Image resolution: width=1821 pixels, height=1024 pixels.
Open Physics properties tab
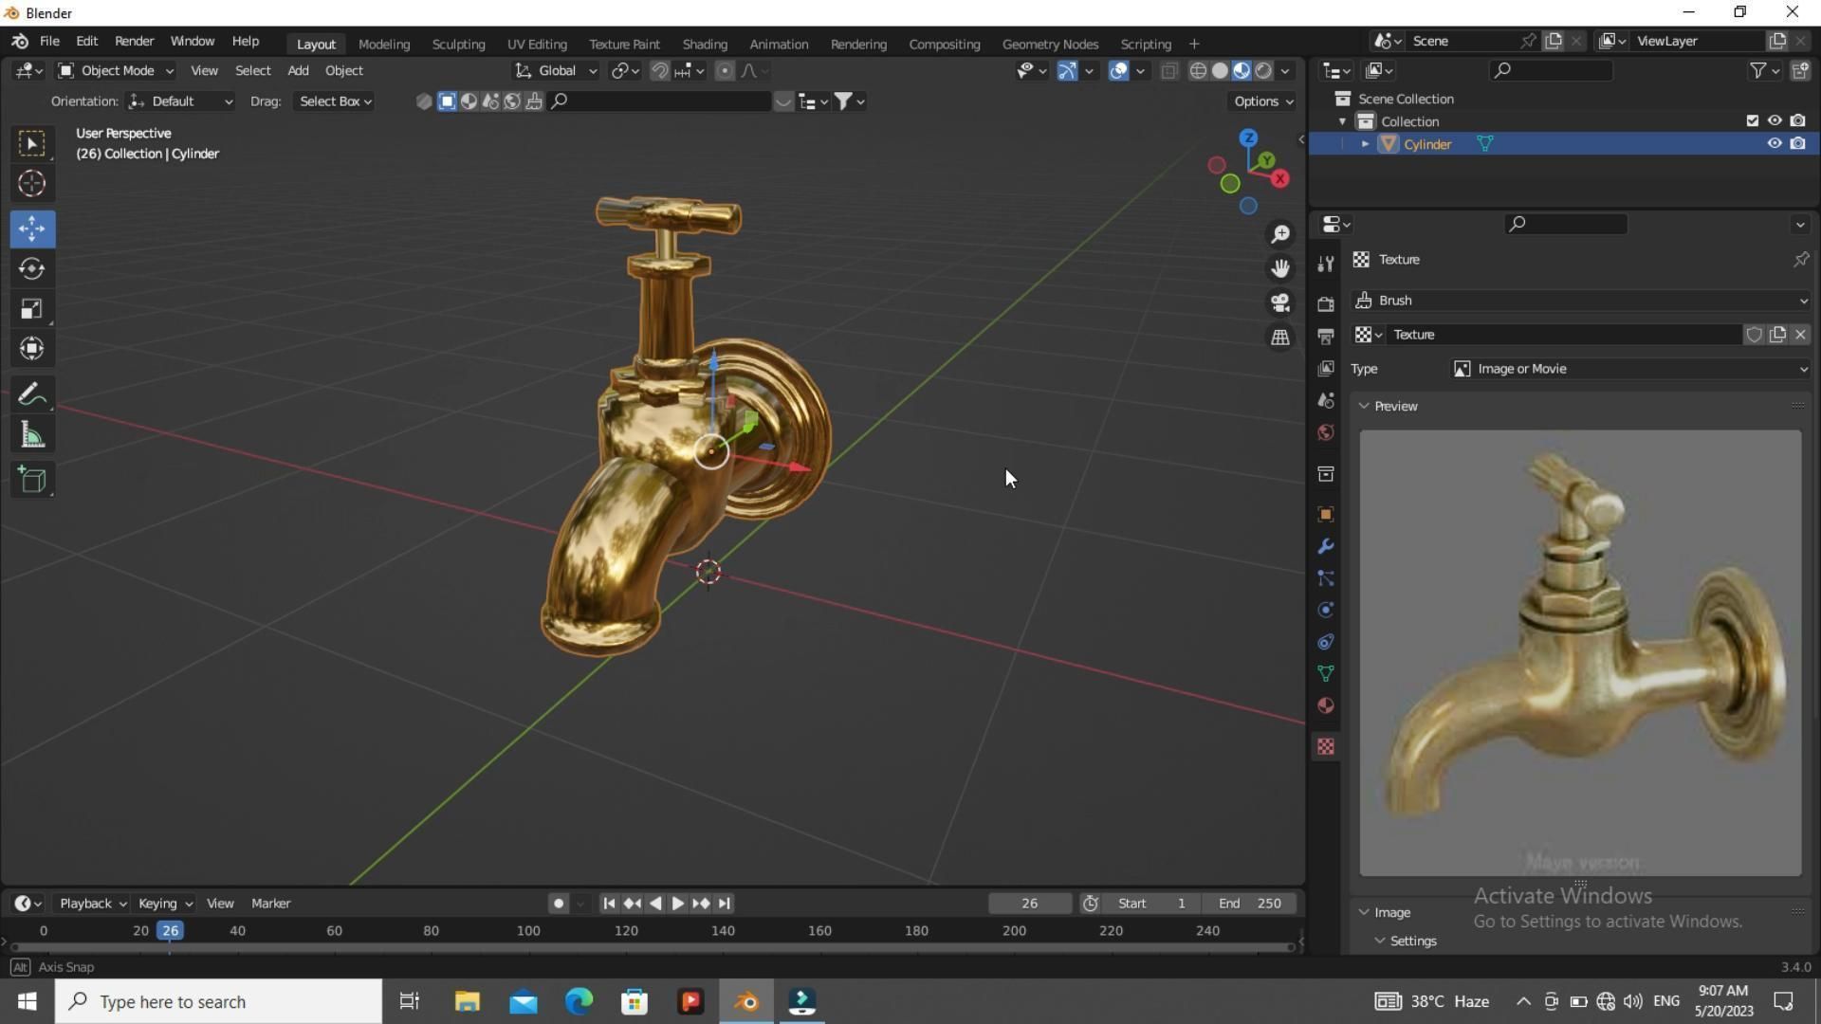[x=1326, y=611]
